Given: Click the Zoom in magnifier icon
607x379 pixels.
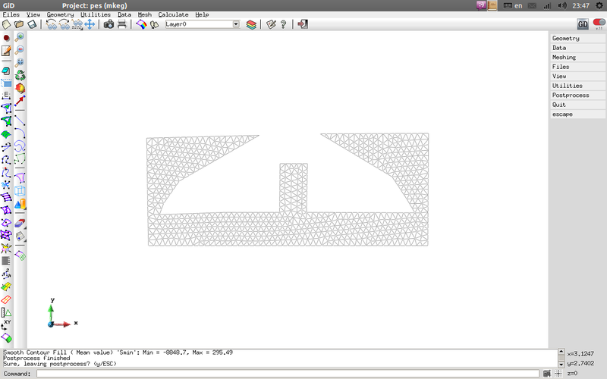Looking at the screenshot, I should tap(20, 37).
